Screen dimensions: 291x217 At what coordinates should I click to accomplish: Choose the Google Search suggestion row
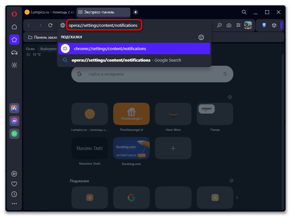tap(134, 60)
